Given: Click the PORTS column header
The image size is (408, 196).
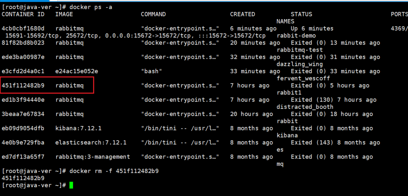Looking at the screenshot, I should (399, 14).
